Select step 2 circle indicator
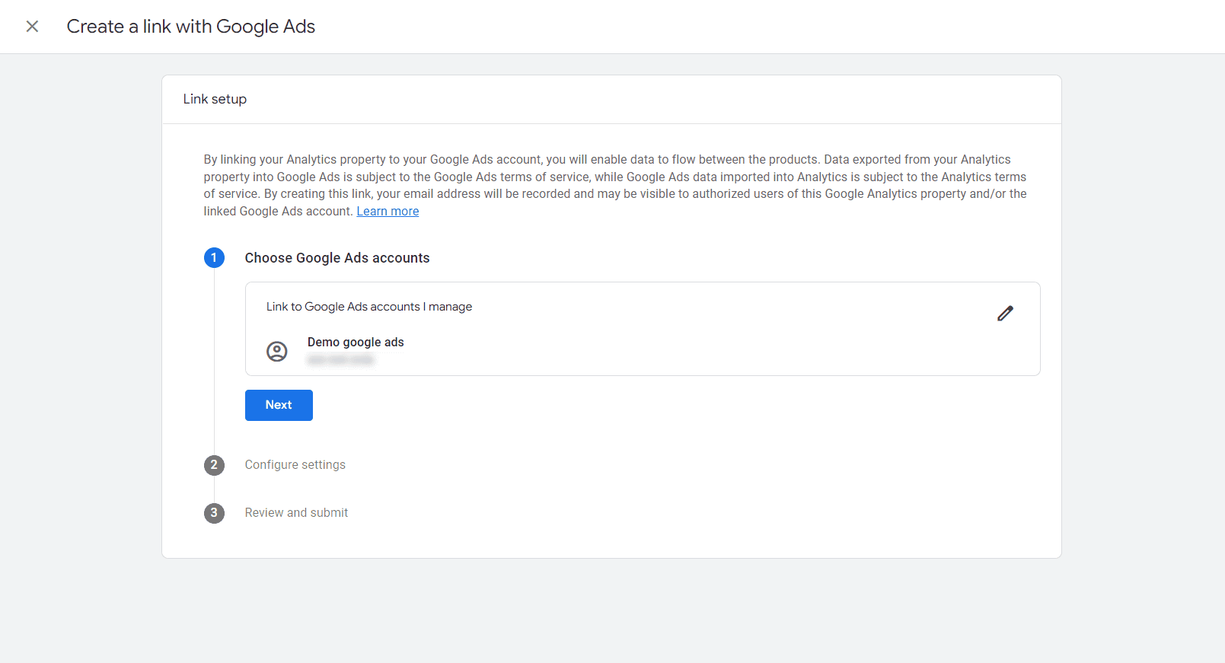Screen dimensions: 1225x663 click(214, 465)
